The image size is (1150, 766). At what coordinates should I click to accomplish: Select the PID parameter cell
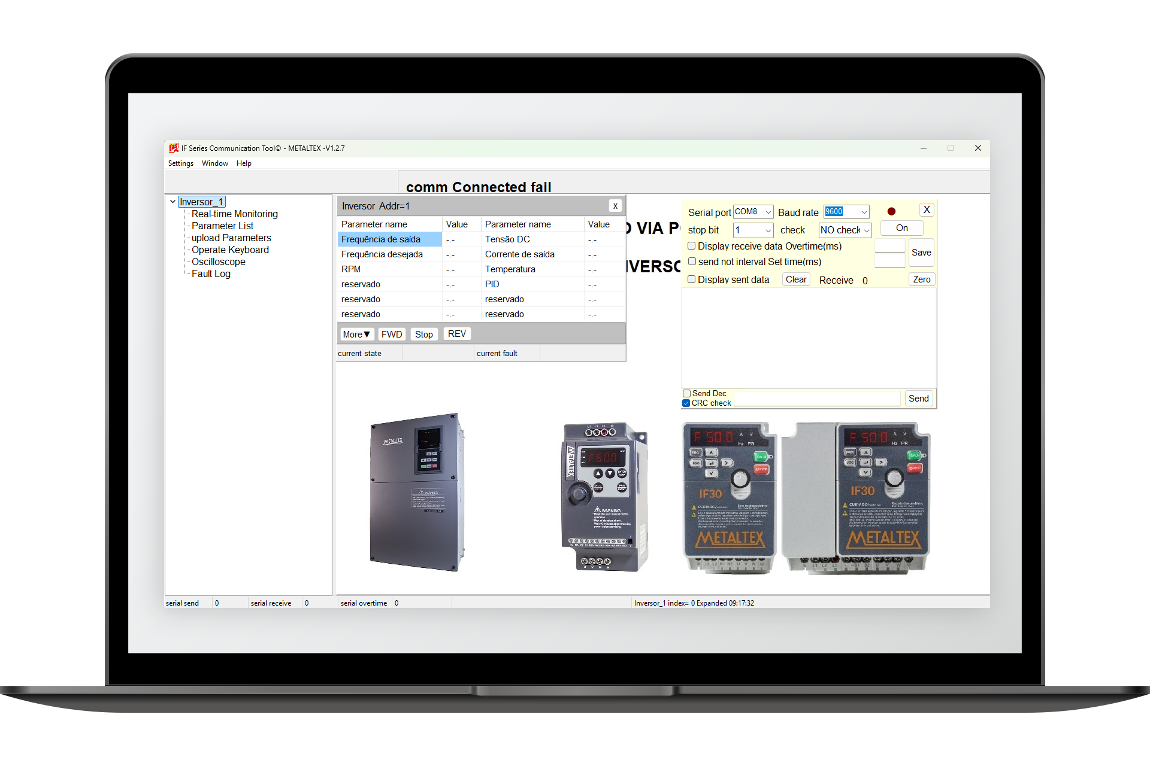tap(532, 284)
